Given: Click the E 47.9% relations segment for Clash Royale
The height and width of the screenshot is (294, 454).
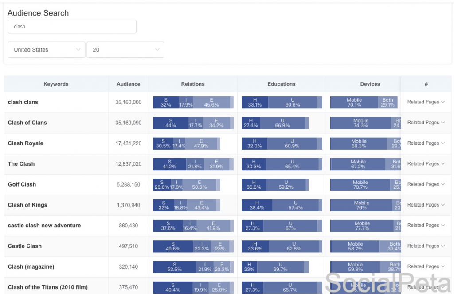Looking at the screenshot, I should pyautogui.click(x=201, y=143).
